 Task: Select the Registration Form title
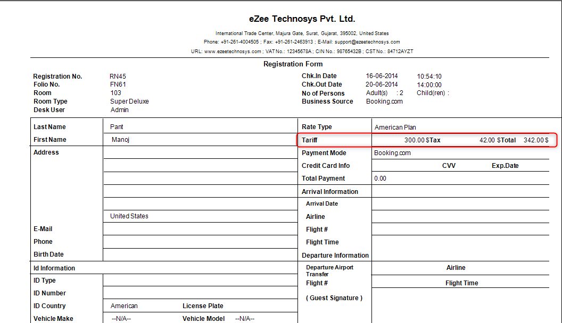click(293, 64)
